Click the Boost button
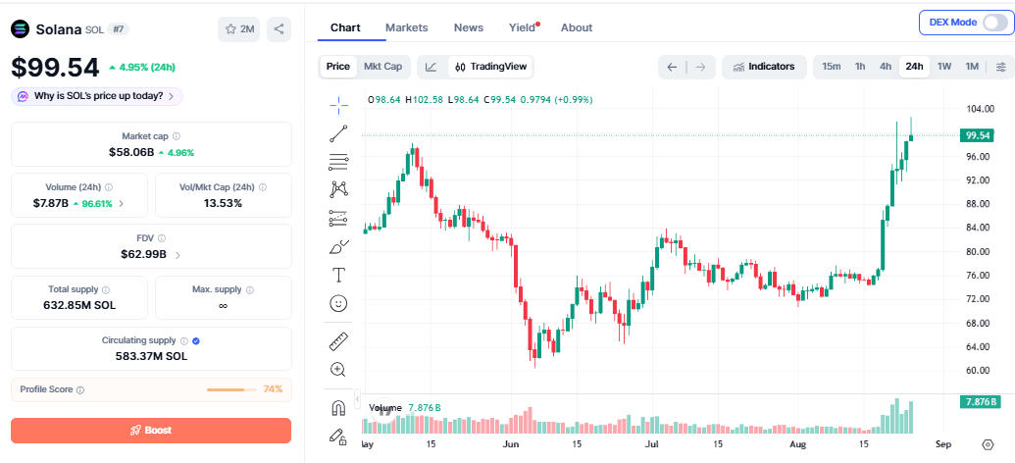The width and height of the screenshot is (1015, 463). tap(151, 431)
